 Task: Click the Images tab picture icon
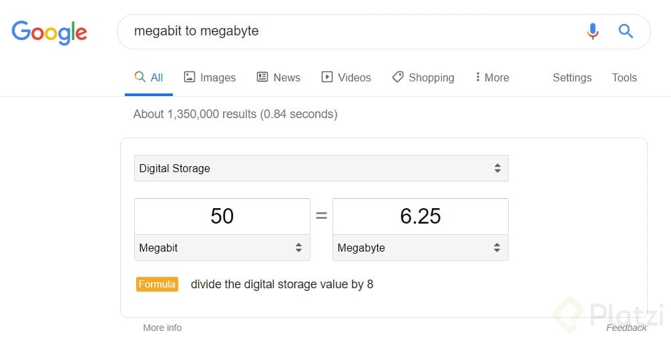pos(189,77)
